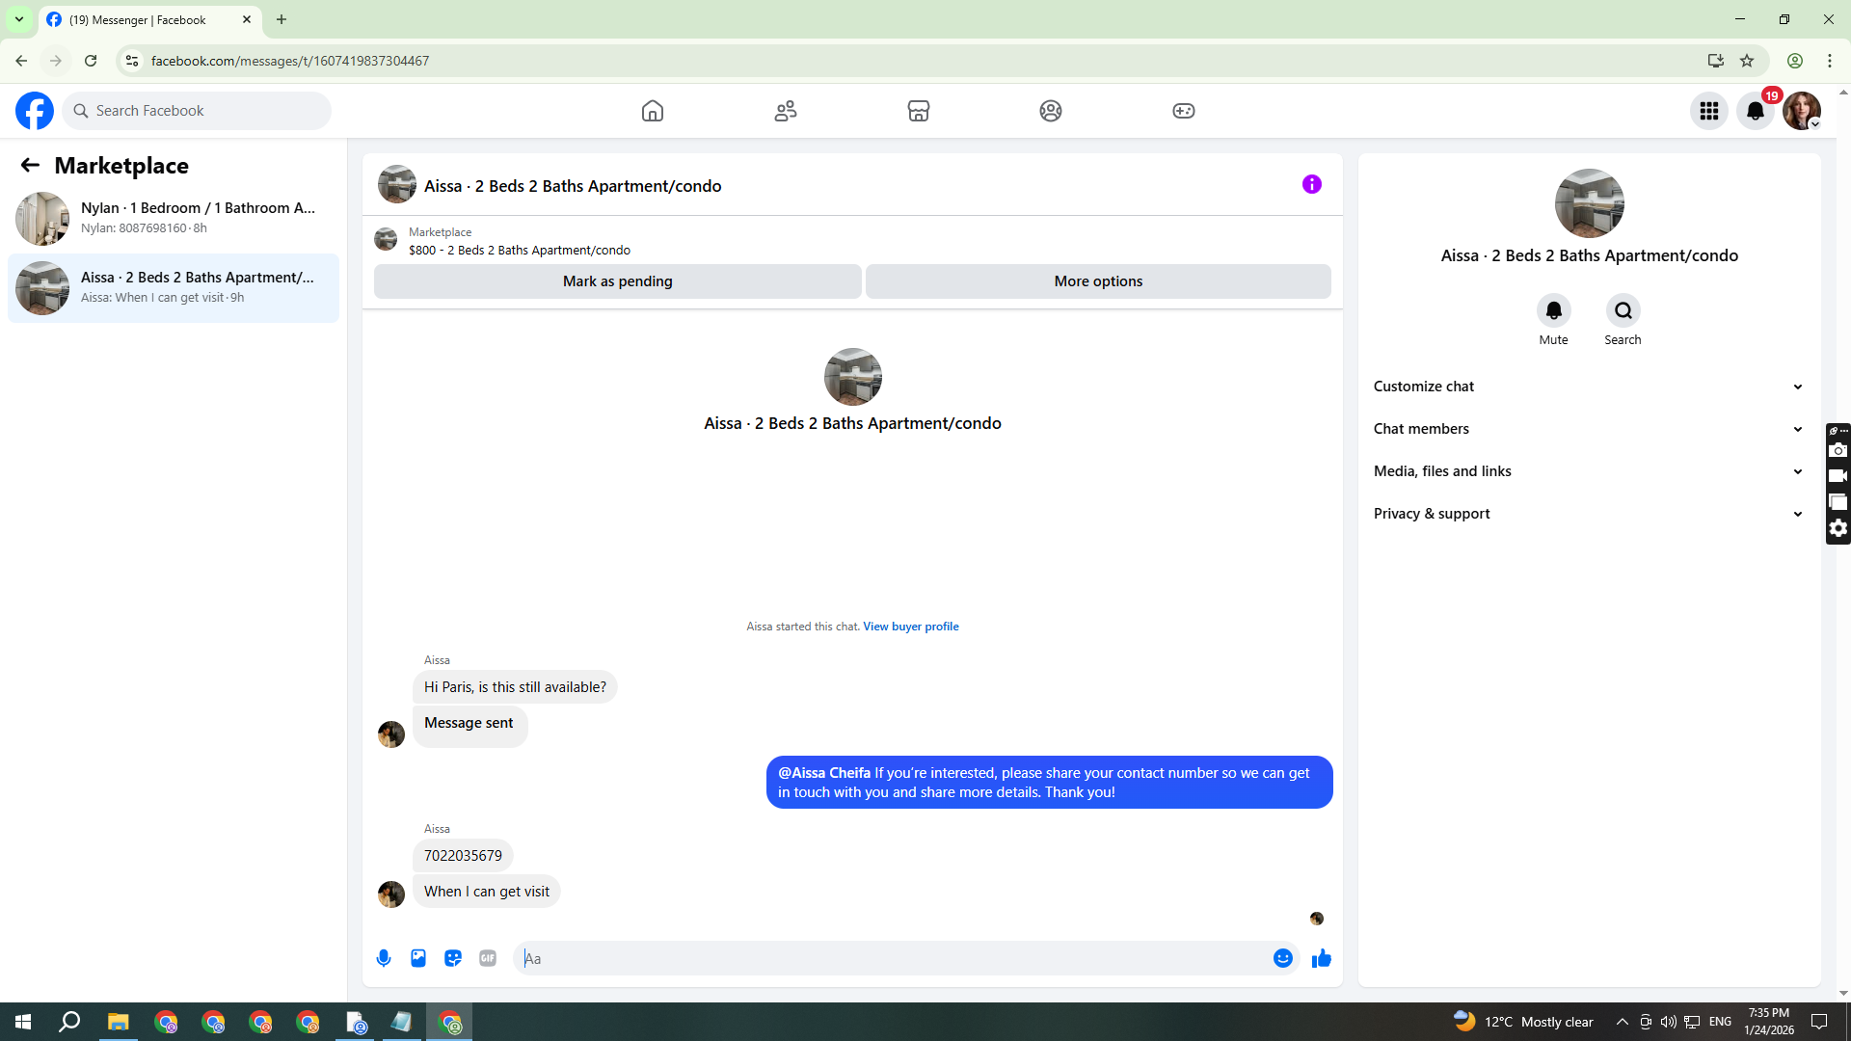Image resolution: width=1851 pixels, height=1041 pixels.
Task: Send a thumbs up like
Action: click(x=1321, y=958)
